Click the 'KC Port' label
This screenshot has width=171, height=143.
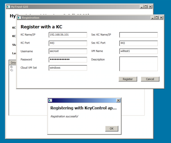click(x=25, y=43)
